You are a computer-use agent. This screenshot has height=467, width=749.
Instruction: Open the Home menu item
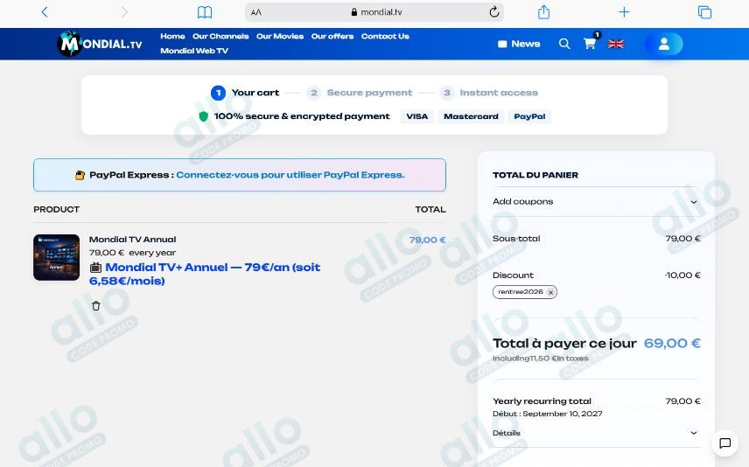172,36
